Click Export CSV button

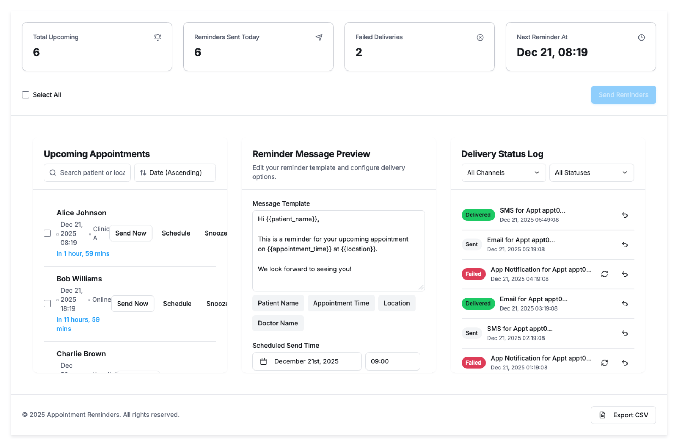click(x=623, y=415)
